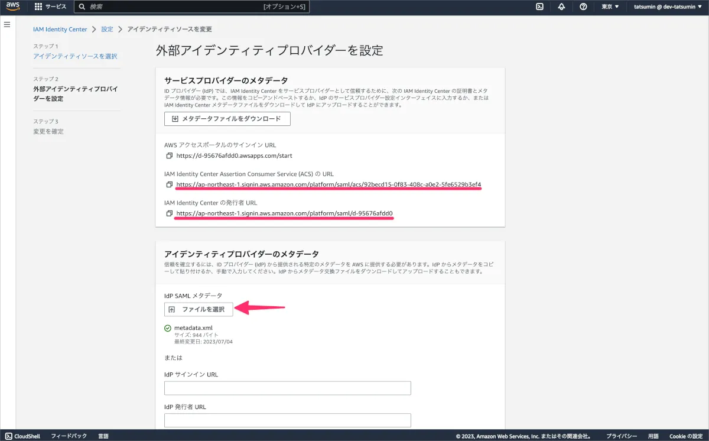Focus the IdP 発行者 URL field
709x441 pixels.
tap(287, 420)
